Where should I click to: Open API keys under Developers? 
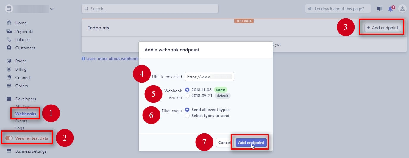coord(23,107)
